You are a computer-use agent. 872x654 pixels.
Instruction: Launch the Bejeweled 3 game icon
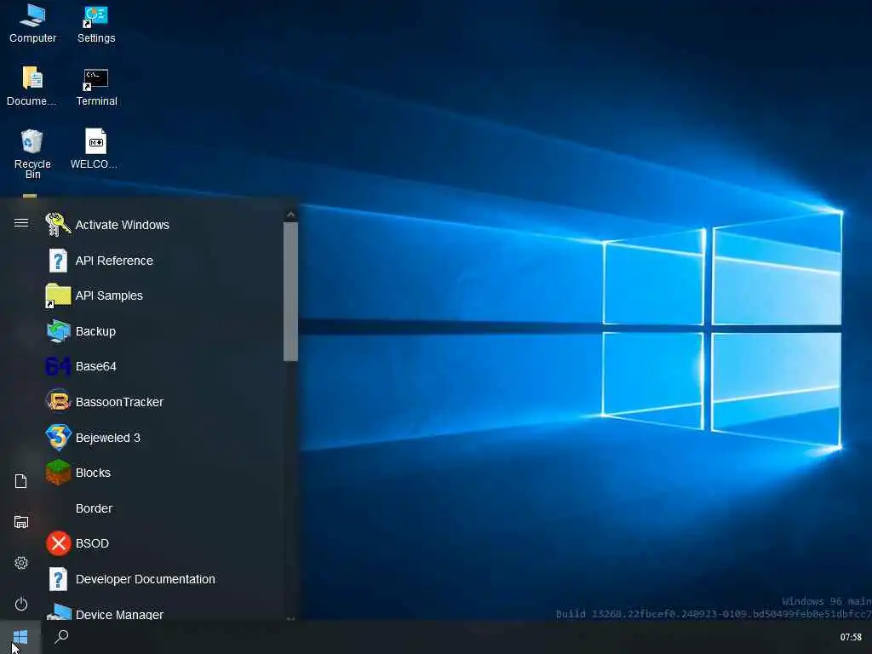58,437
